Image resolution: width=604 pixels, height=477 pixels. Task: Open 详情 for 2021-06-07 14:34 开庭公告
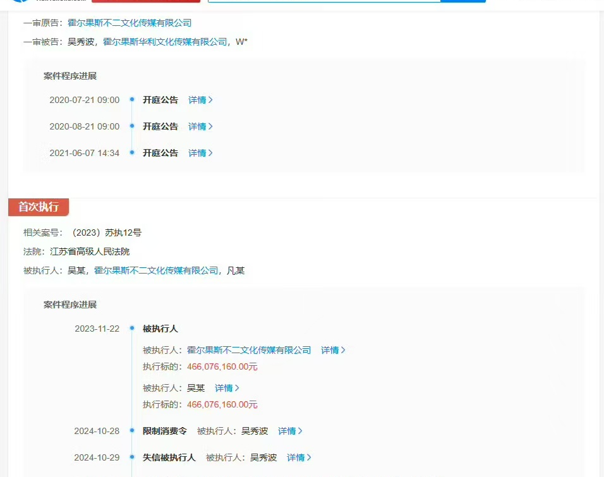pyautogui.click(x=200, y=153)
